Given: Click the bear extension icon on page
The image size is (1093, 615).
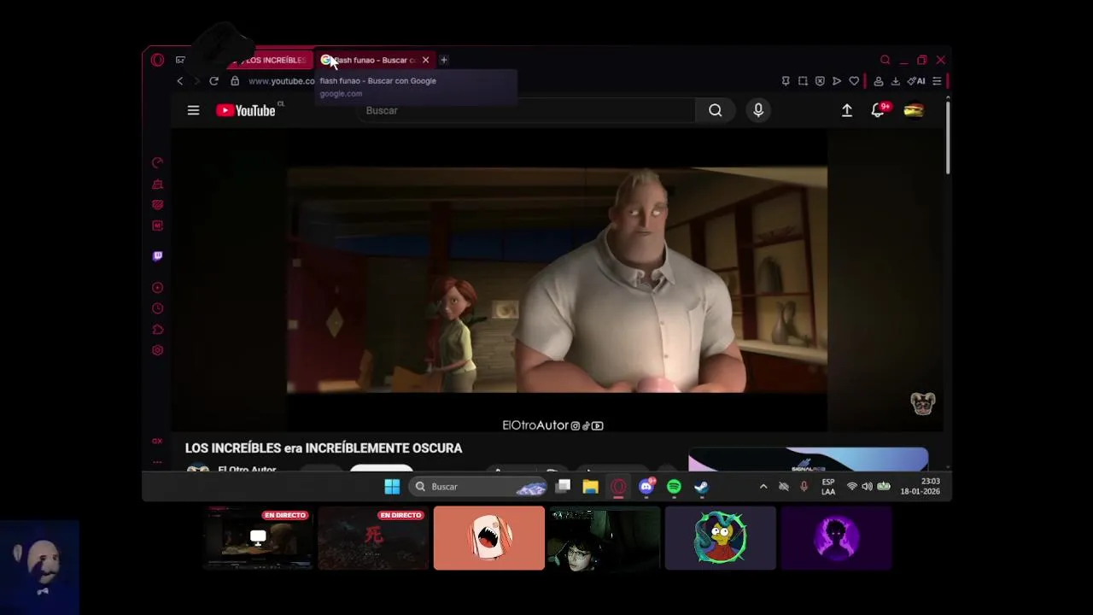Looking at the screenshot, I should coord(923,403).
